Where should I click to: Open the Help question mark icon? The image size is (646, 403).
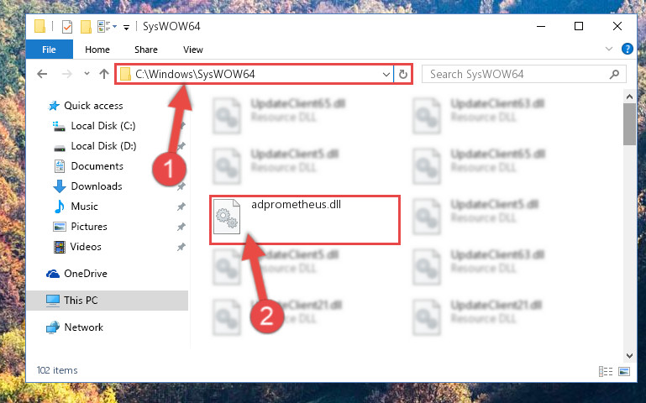(627, 49)
